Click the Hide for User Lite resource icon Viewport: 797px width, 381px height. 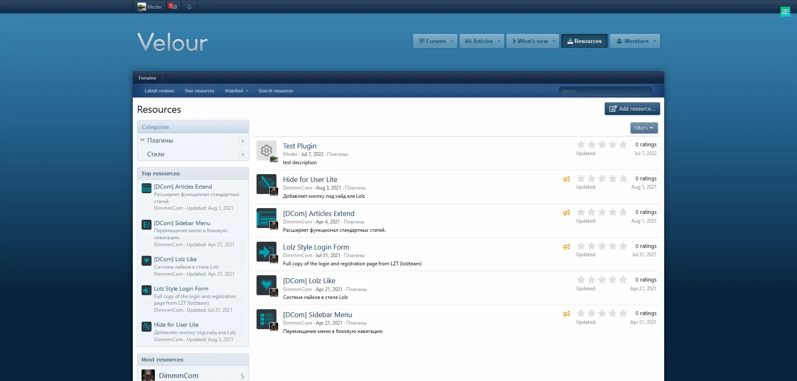[266, 184]
